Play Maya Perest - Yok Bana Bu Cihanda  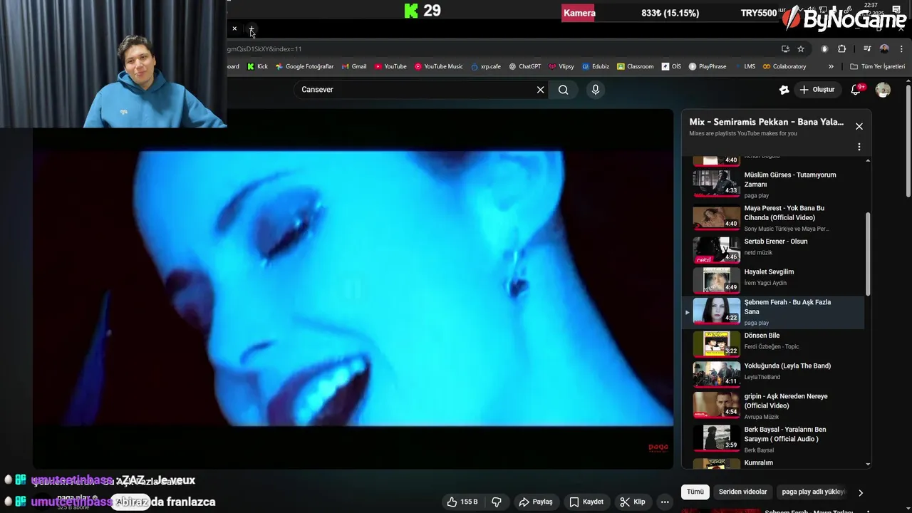[x=773, y=217]
